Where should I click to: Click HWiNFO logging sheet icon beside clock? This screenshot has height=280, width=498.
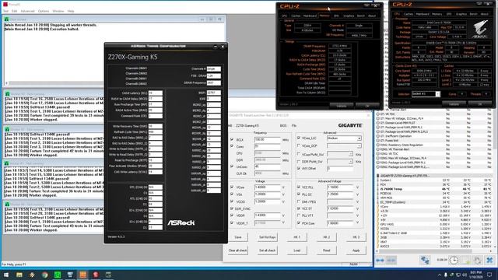pos(465,261)
